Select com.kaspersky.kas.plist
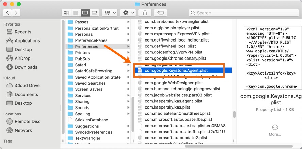The width and height of the screenshot is (302, 149). pyautogui.click(x=183, y=107)
